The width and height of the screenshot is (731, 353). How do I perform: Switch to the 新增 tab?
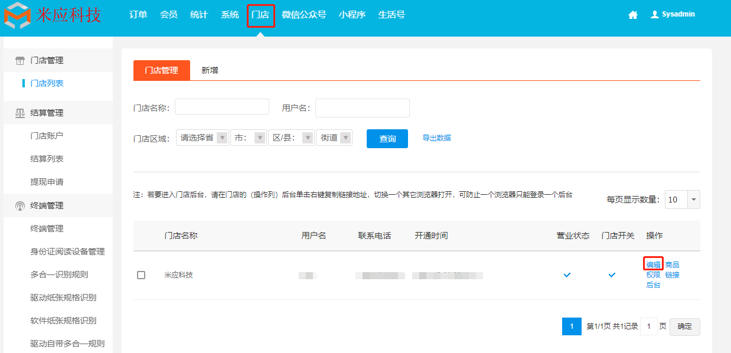point(210,70)
